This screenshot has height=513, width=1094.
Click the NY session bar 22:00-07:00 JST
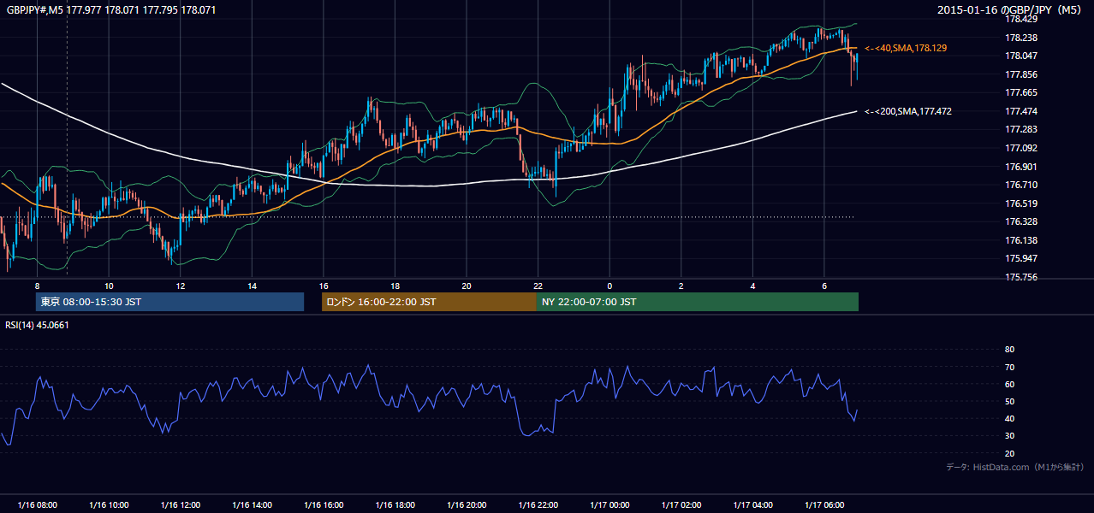point(698,302)
